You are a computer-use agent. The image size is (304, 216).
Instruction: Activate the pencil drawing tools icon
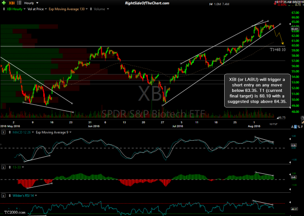pyautogui.click(x=303, y=122)
